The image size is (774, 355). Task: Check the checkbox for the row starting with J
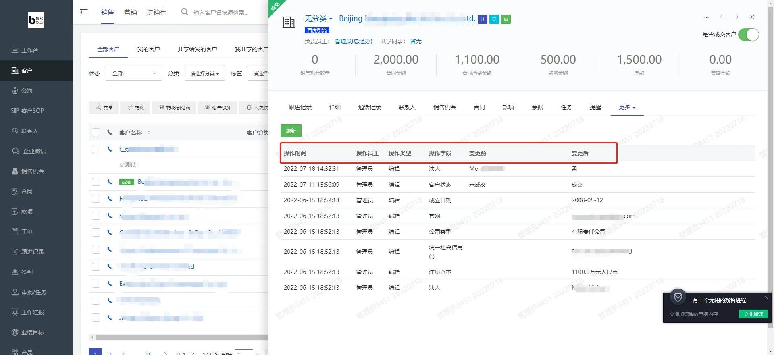[x=96, y=318]
